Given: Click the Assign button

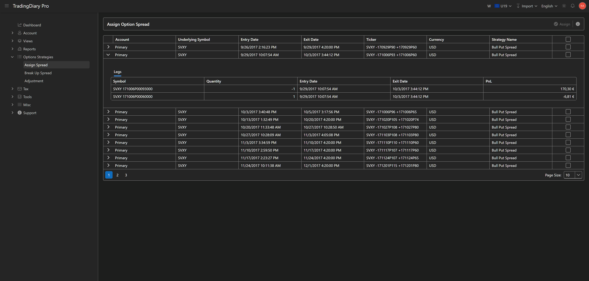Looking at the screenshot, I should pyautogui.click(x=562, y=24).
